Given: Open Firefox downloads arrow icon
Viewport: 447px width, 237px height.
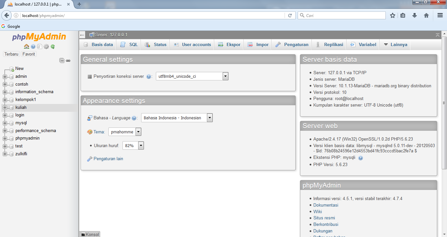Looking at the screenshot, I should click(415, 15).
